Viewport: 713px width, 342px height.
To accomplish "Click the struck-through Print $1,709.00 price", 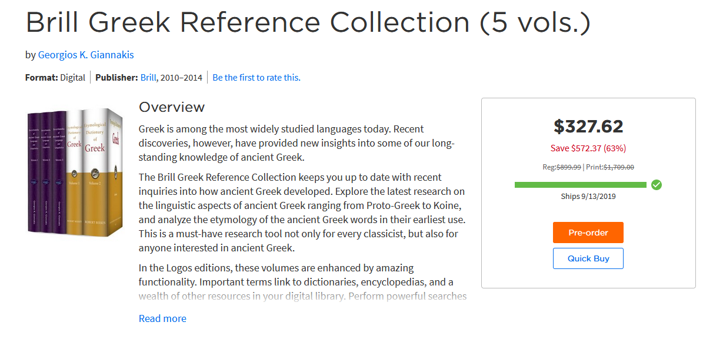I will coord(618,167).
